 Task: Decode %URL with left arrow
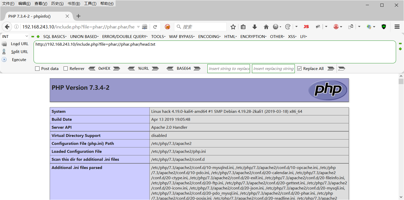(131, 68)
